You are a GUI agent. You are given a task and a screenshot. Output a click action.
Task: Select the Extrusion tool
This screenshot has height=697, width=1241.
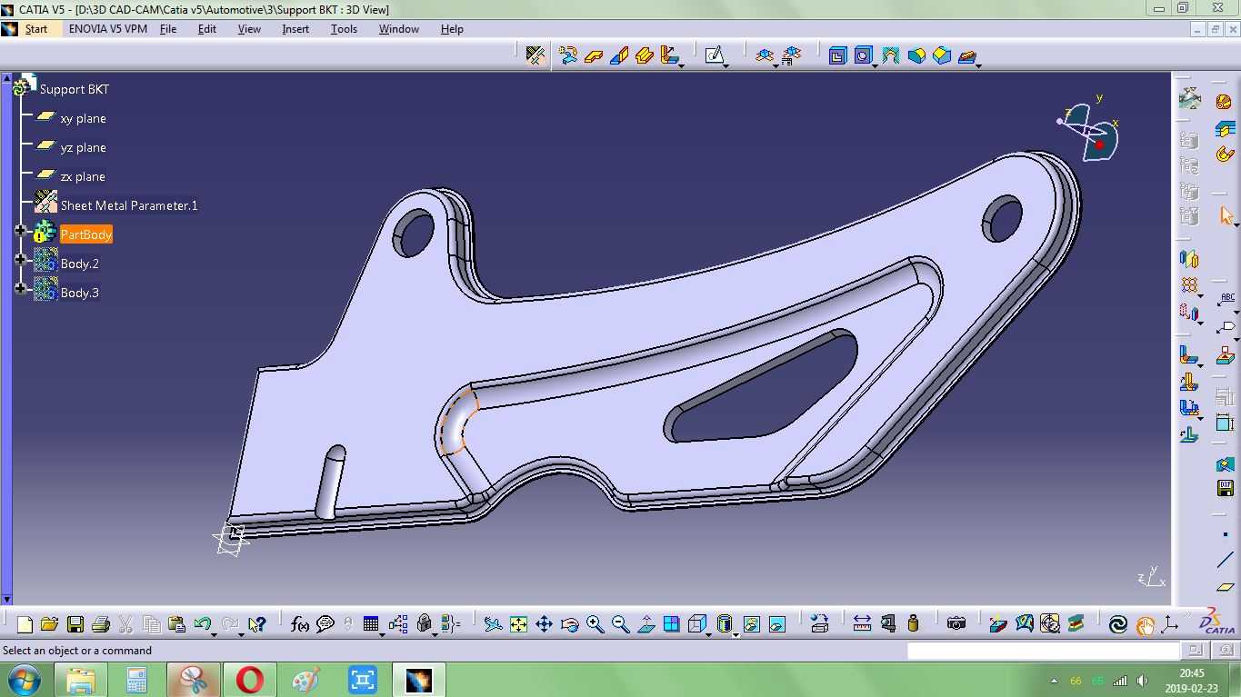[645, 55]
